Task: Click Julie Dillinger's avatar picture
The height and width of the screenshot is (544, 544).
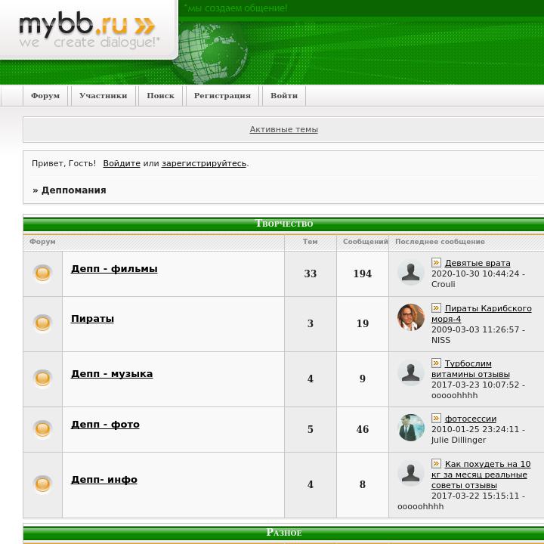Action: click(x=411, y=428)
